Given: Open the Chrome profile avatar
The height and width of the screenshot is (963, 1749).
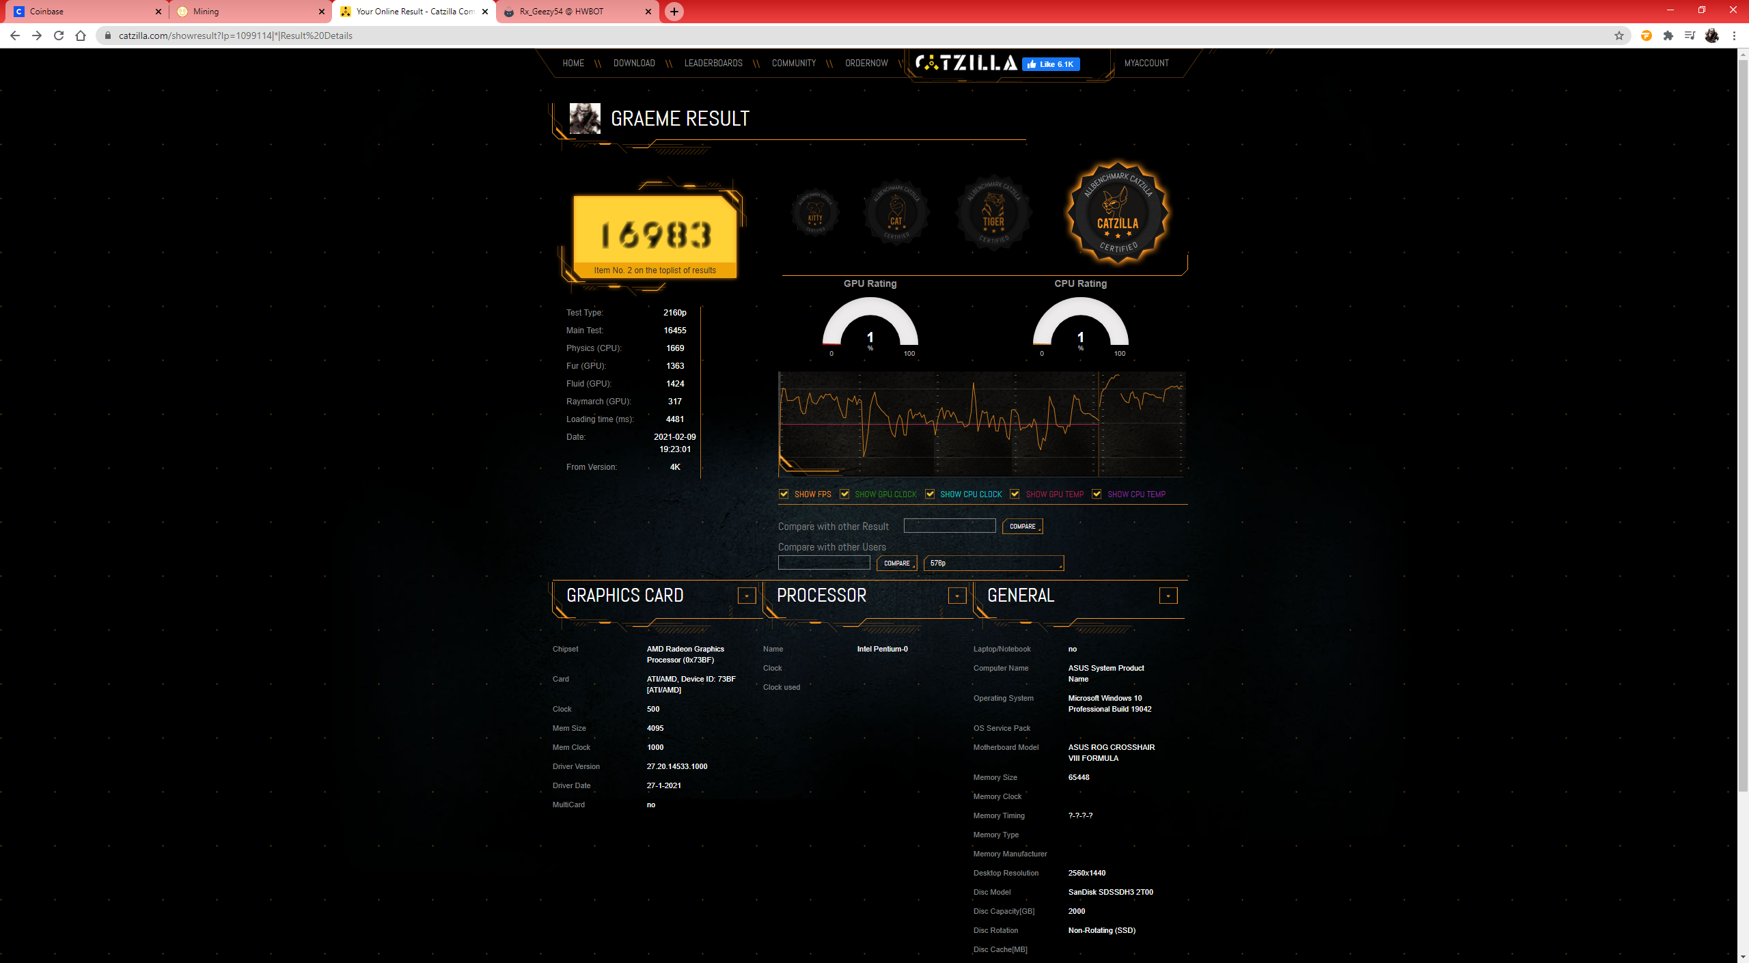Looking at the screenshot, I should point(1712,36).
